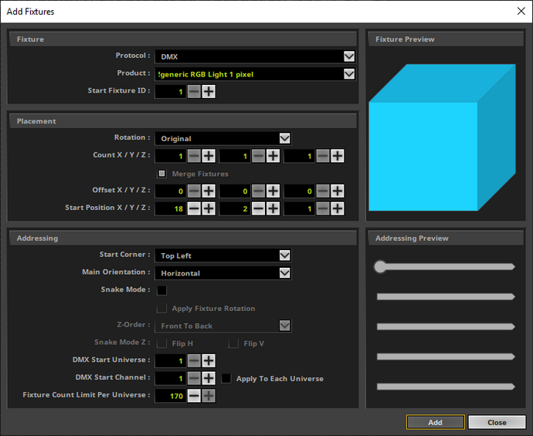Screen dimensions: 533x436
Task: Click the Count Z input field
Action: pyautogui.click(x=300, y=156)
